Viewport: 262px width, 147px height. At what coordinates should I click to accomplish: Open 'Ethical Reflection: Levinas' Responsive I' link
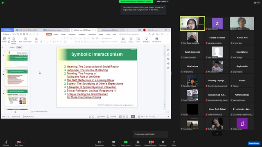(92, 91)
